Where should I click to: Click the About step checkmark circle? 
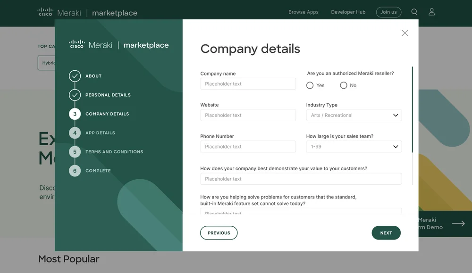point(75,76)
